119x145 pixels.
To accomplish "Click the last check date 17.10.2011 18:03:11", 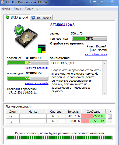I will point(23,92).
